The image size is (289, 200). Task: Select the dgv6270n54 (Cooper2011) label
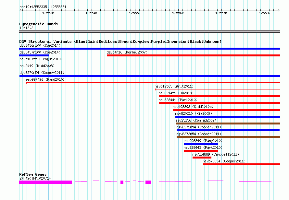(42, 73)
